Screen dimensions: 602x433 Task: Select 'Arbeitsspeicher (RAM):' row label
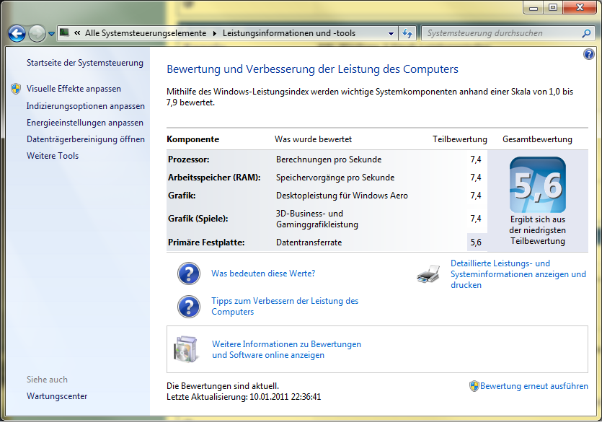point(214,178)
